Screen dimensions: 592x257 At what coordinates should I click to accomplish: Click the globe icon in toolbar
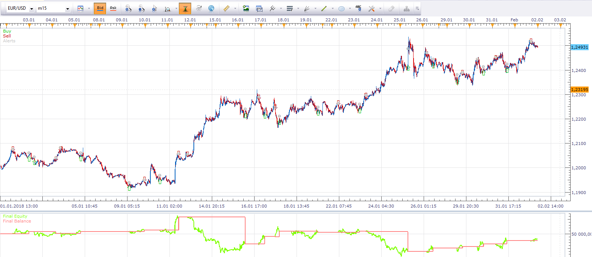tap(211, 8)
